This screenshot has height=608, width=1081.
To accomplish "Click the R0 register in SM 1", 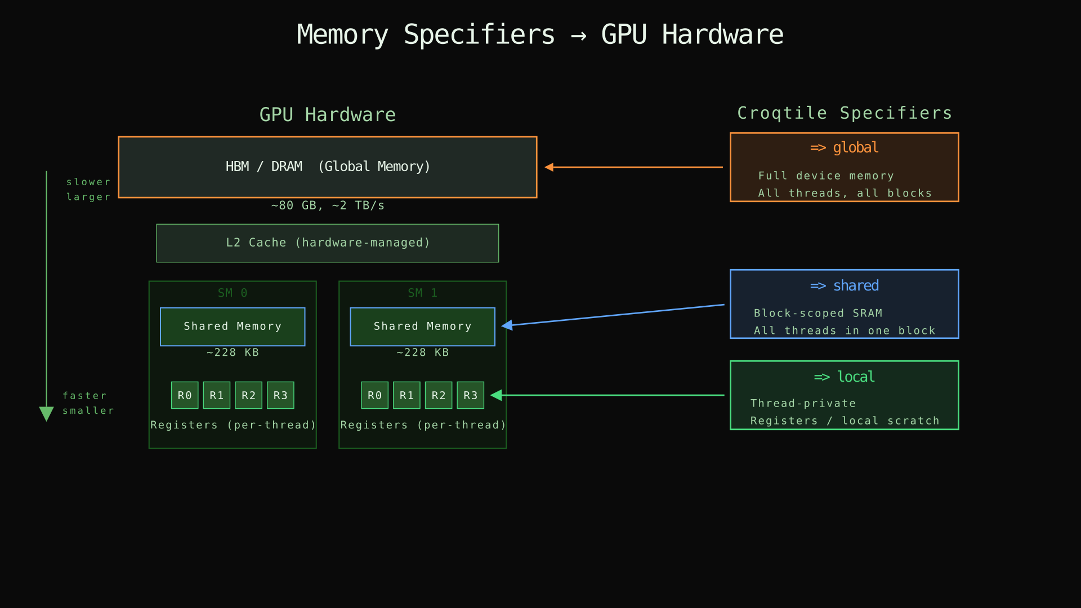I will pos(374,395).
